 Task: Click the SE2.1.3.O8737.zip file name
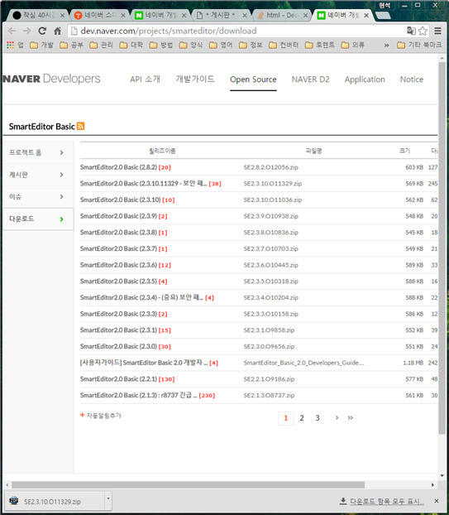point(269,395)
